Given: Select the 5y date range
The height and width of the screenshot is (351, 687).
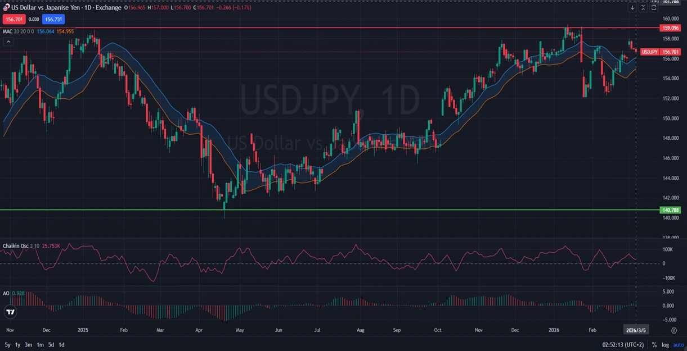Looking at the screenshot, I should coord(7,345).
